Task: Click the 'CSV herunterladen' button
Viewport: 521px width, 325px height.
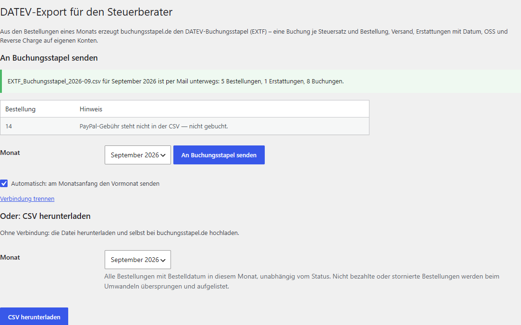Action: [34, 316]
